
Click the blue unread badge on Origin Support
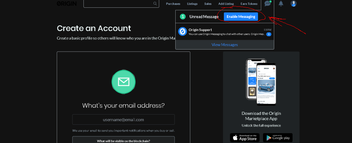[269, 34]
